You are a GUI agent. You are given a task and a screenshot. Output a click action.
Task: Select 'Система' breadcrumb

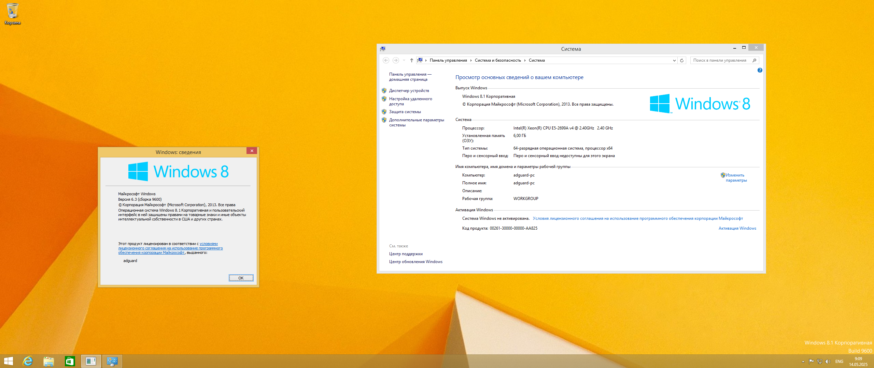[537, 60]
